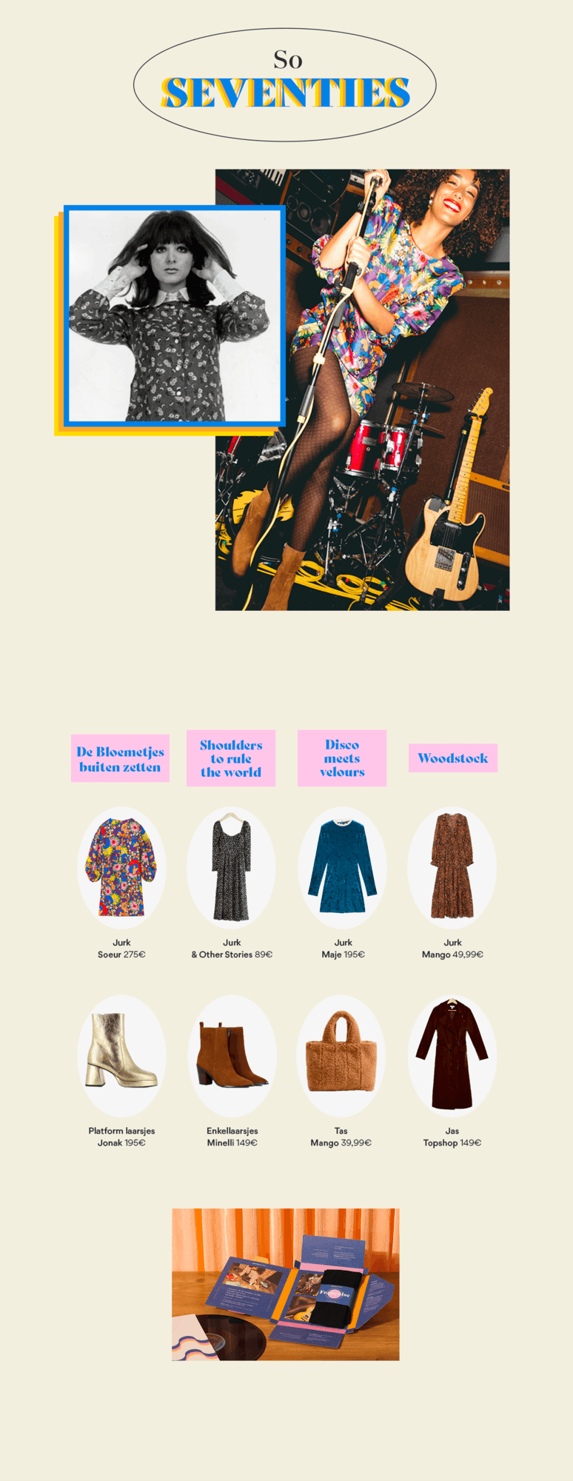
Task: View the teddy Mango bag image
Action: 341,1056
